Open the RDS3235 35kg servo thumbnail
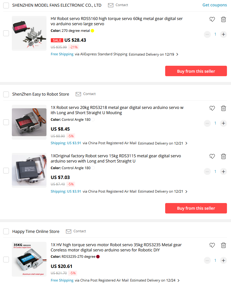 pos(29,259)
